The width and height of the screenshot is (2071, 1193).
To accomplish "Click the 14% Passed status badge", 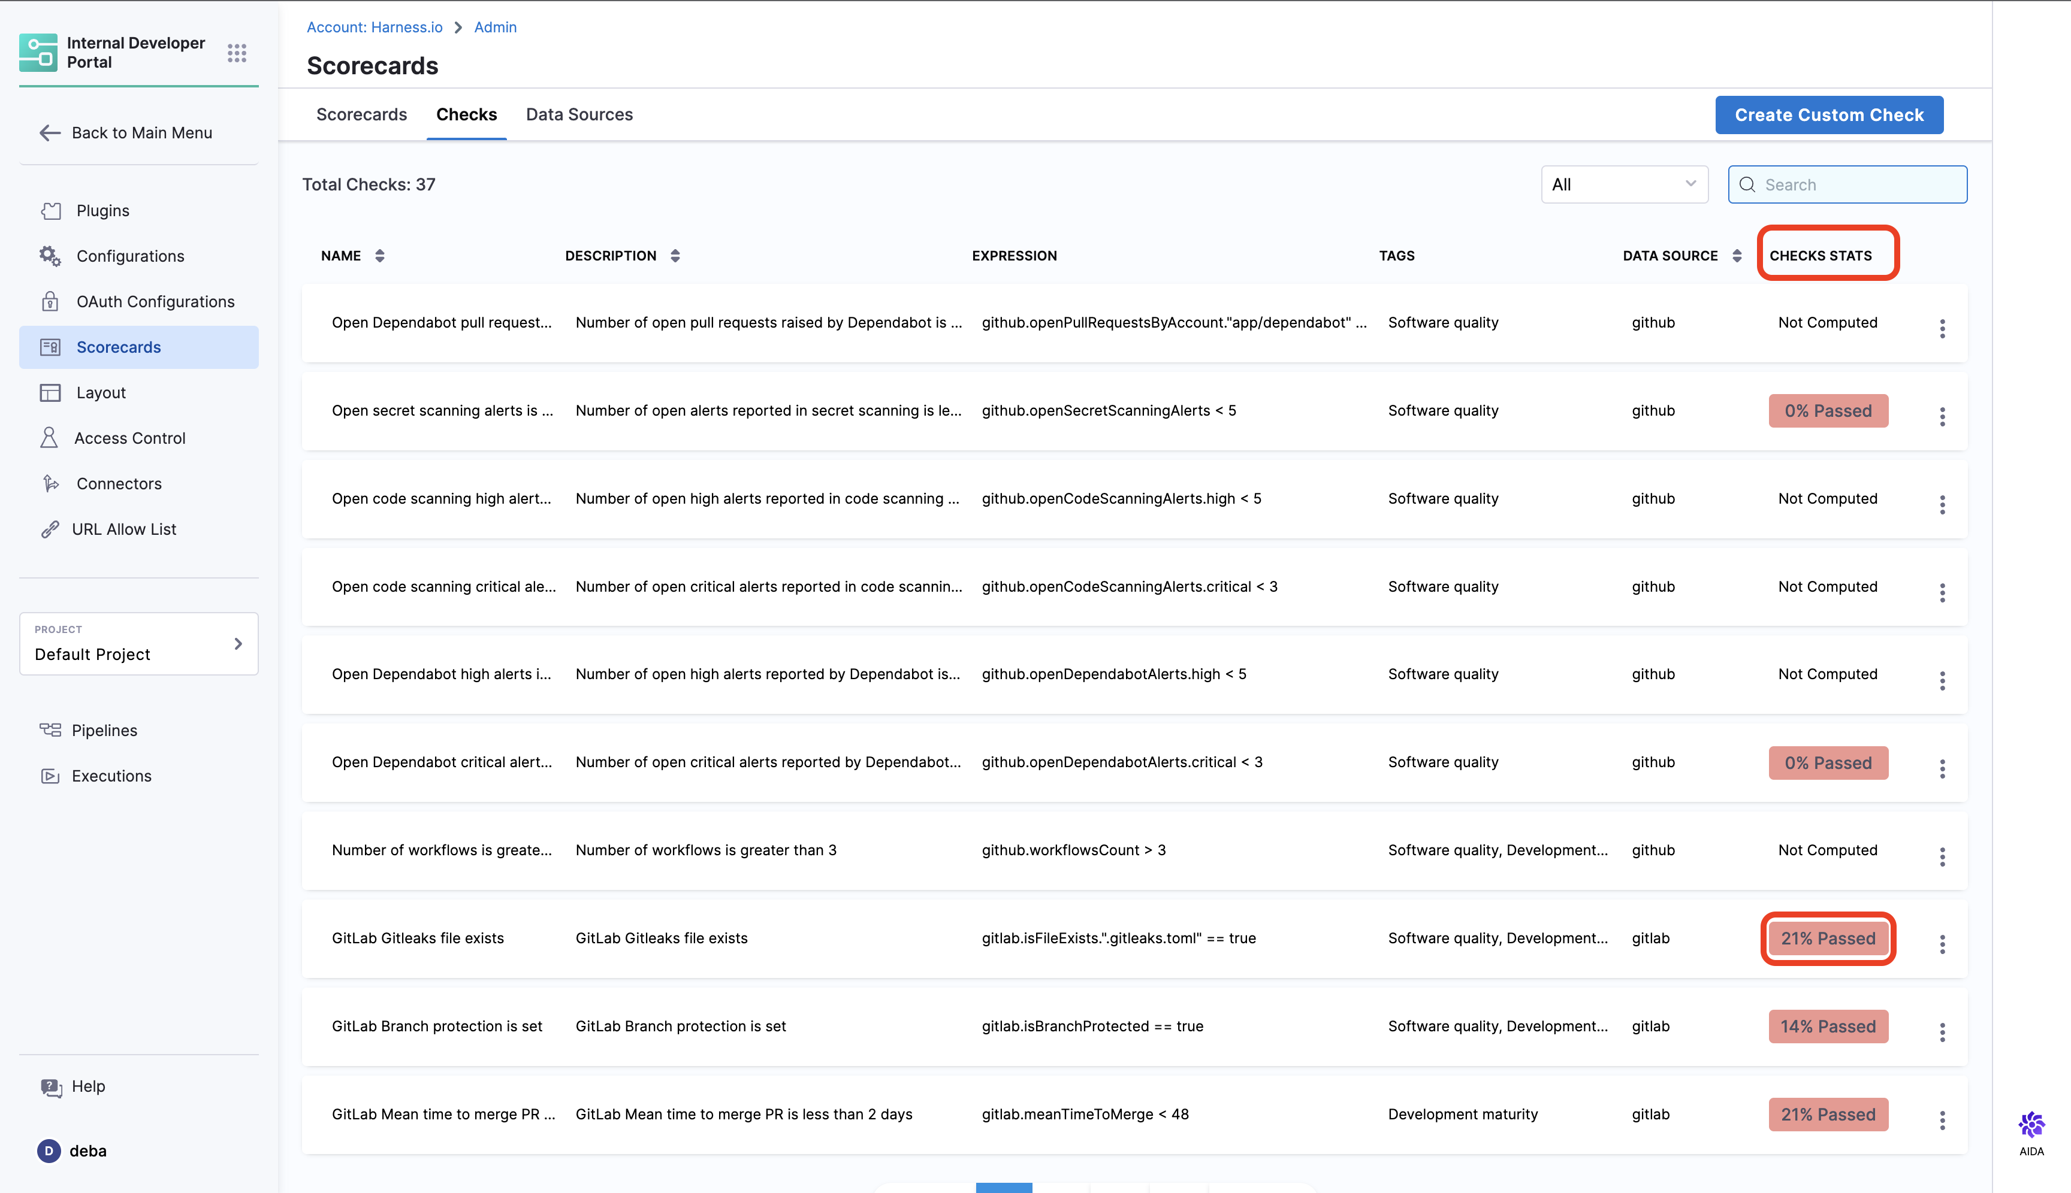I will click(1828, 1026).
